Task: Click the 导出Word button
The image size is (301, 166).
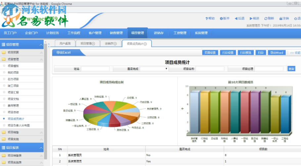Action: [x=277, y=53]
